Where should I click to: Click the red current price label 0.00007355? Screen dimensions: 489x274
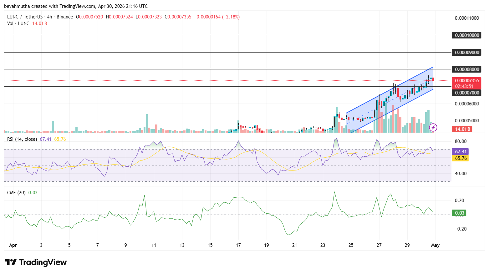pyautogui.click(x=467, y=80)
